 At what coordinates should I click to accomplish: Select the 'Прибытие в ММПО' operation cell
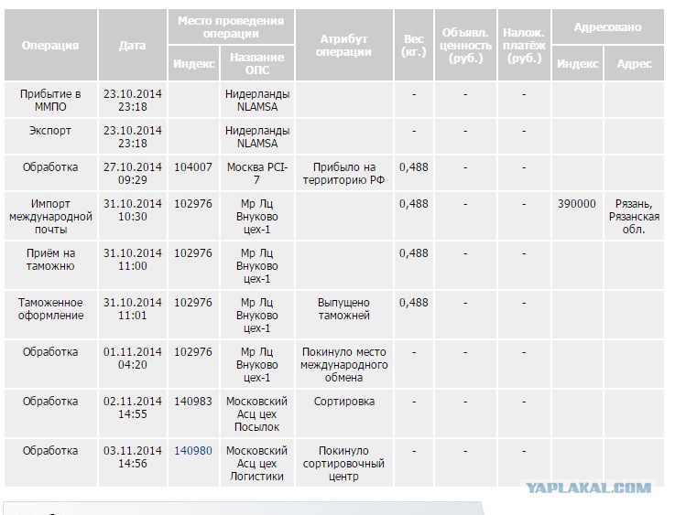[50, 100]
